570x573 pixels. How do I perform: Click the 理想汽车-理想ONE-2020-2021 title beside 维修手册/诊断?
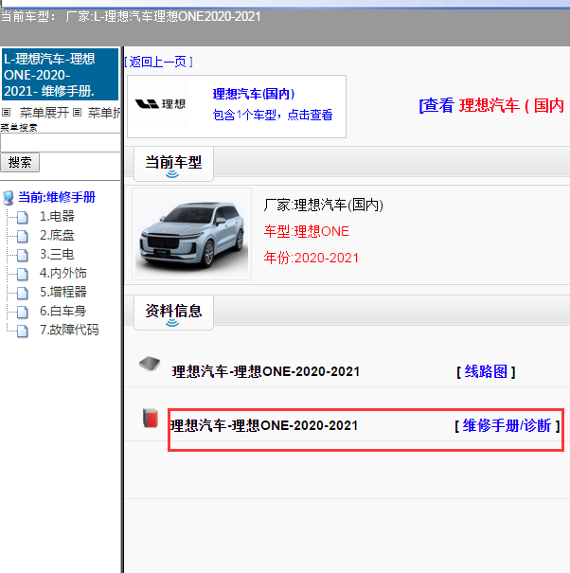(264, 426)
